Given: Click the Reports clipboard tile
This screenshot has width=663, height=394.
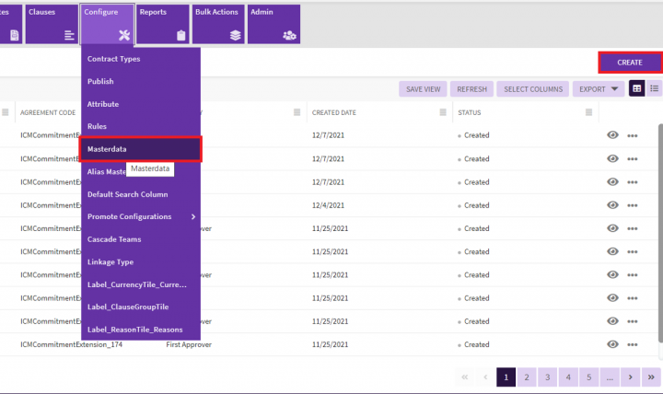Looking at the screenshot, I should coord(162,23).
